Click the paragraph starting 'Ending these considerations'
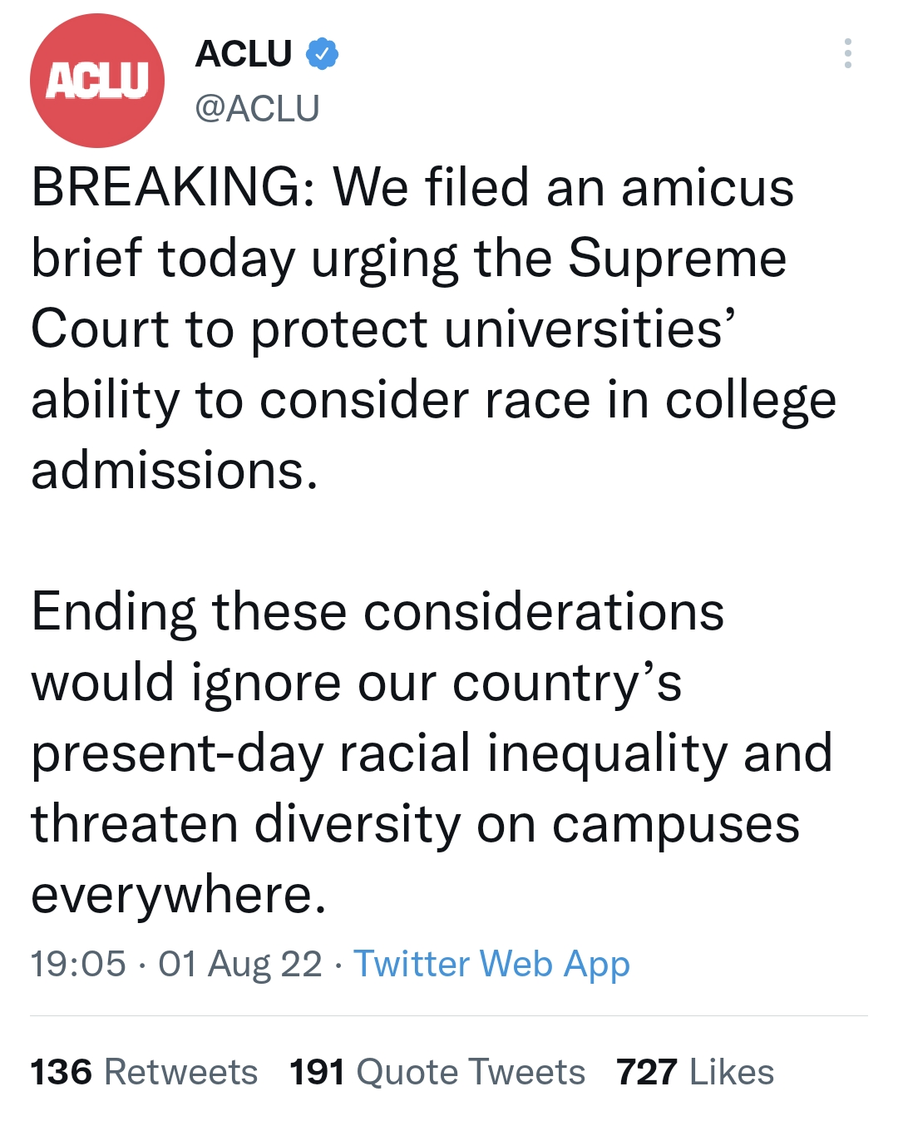This screenshot has height=1121, width=898. (377, 612)
